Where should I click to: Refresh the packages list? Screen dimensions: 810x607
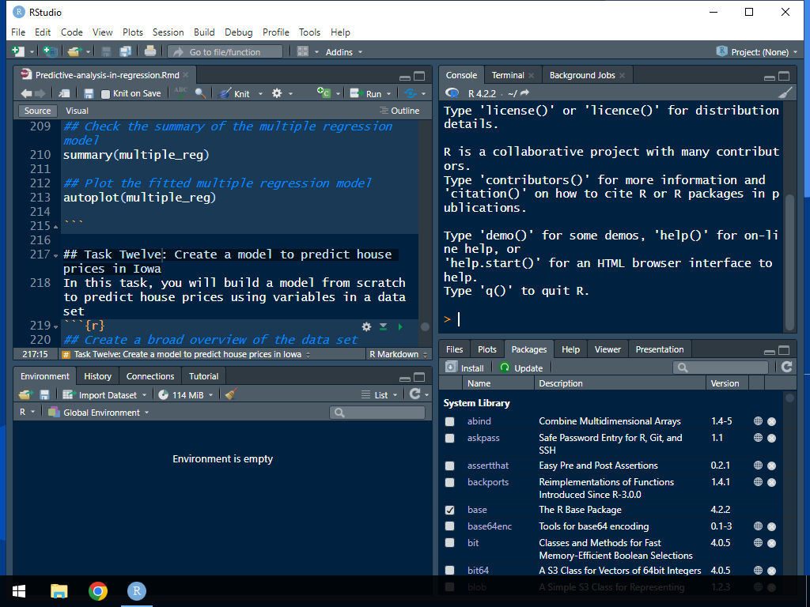coord(786,368)
